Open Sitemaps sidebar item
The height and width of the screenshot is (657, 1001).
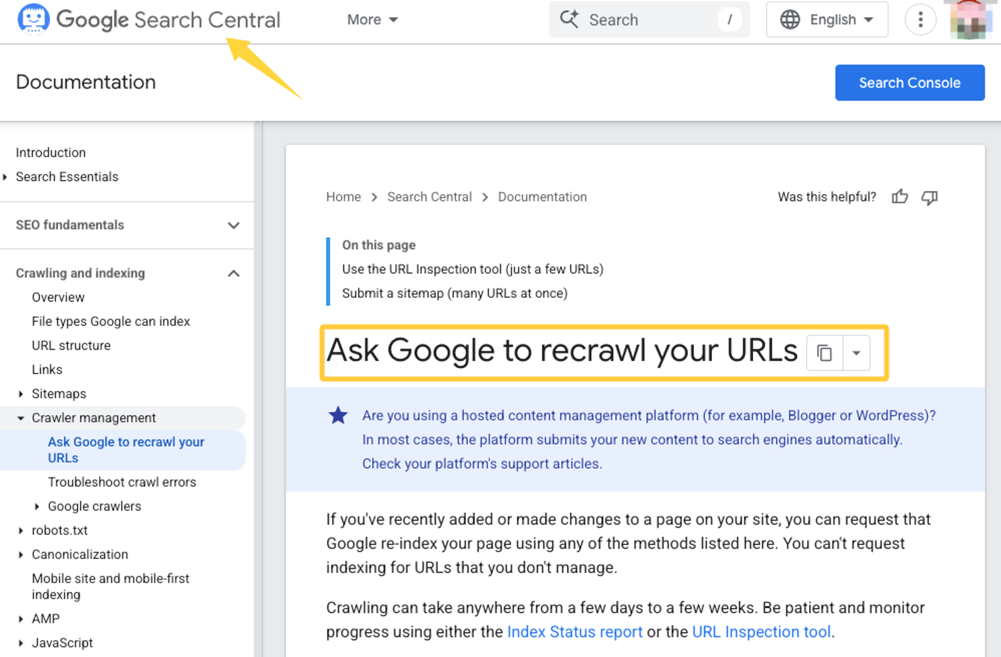[59, 394]
